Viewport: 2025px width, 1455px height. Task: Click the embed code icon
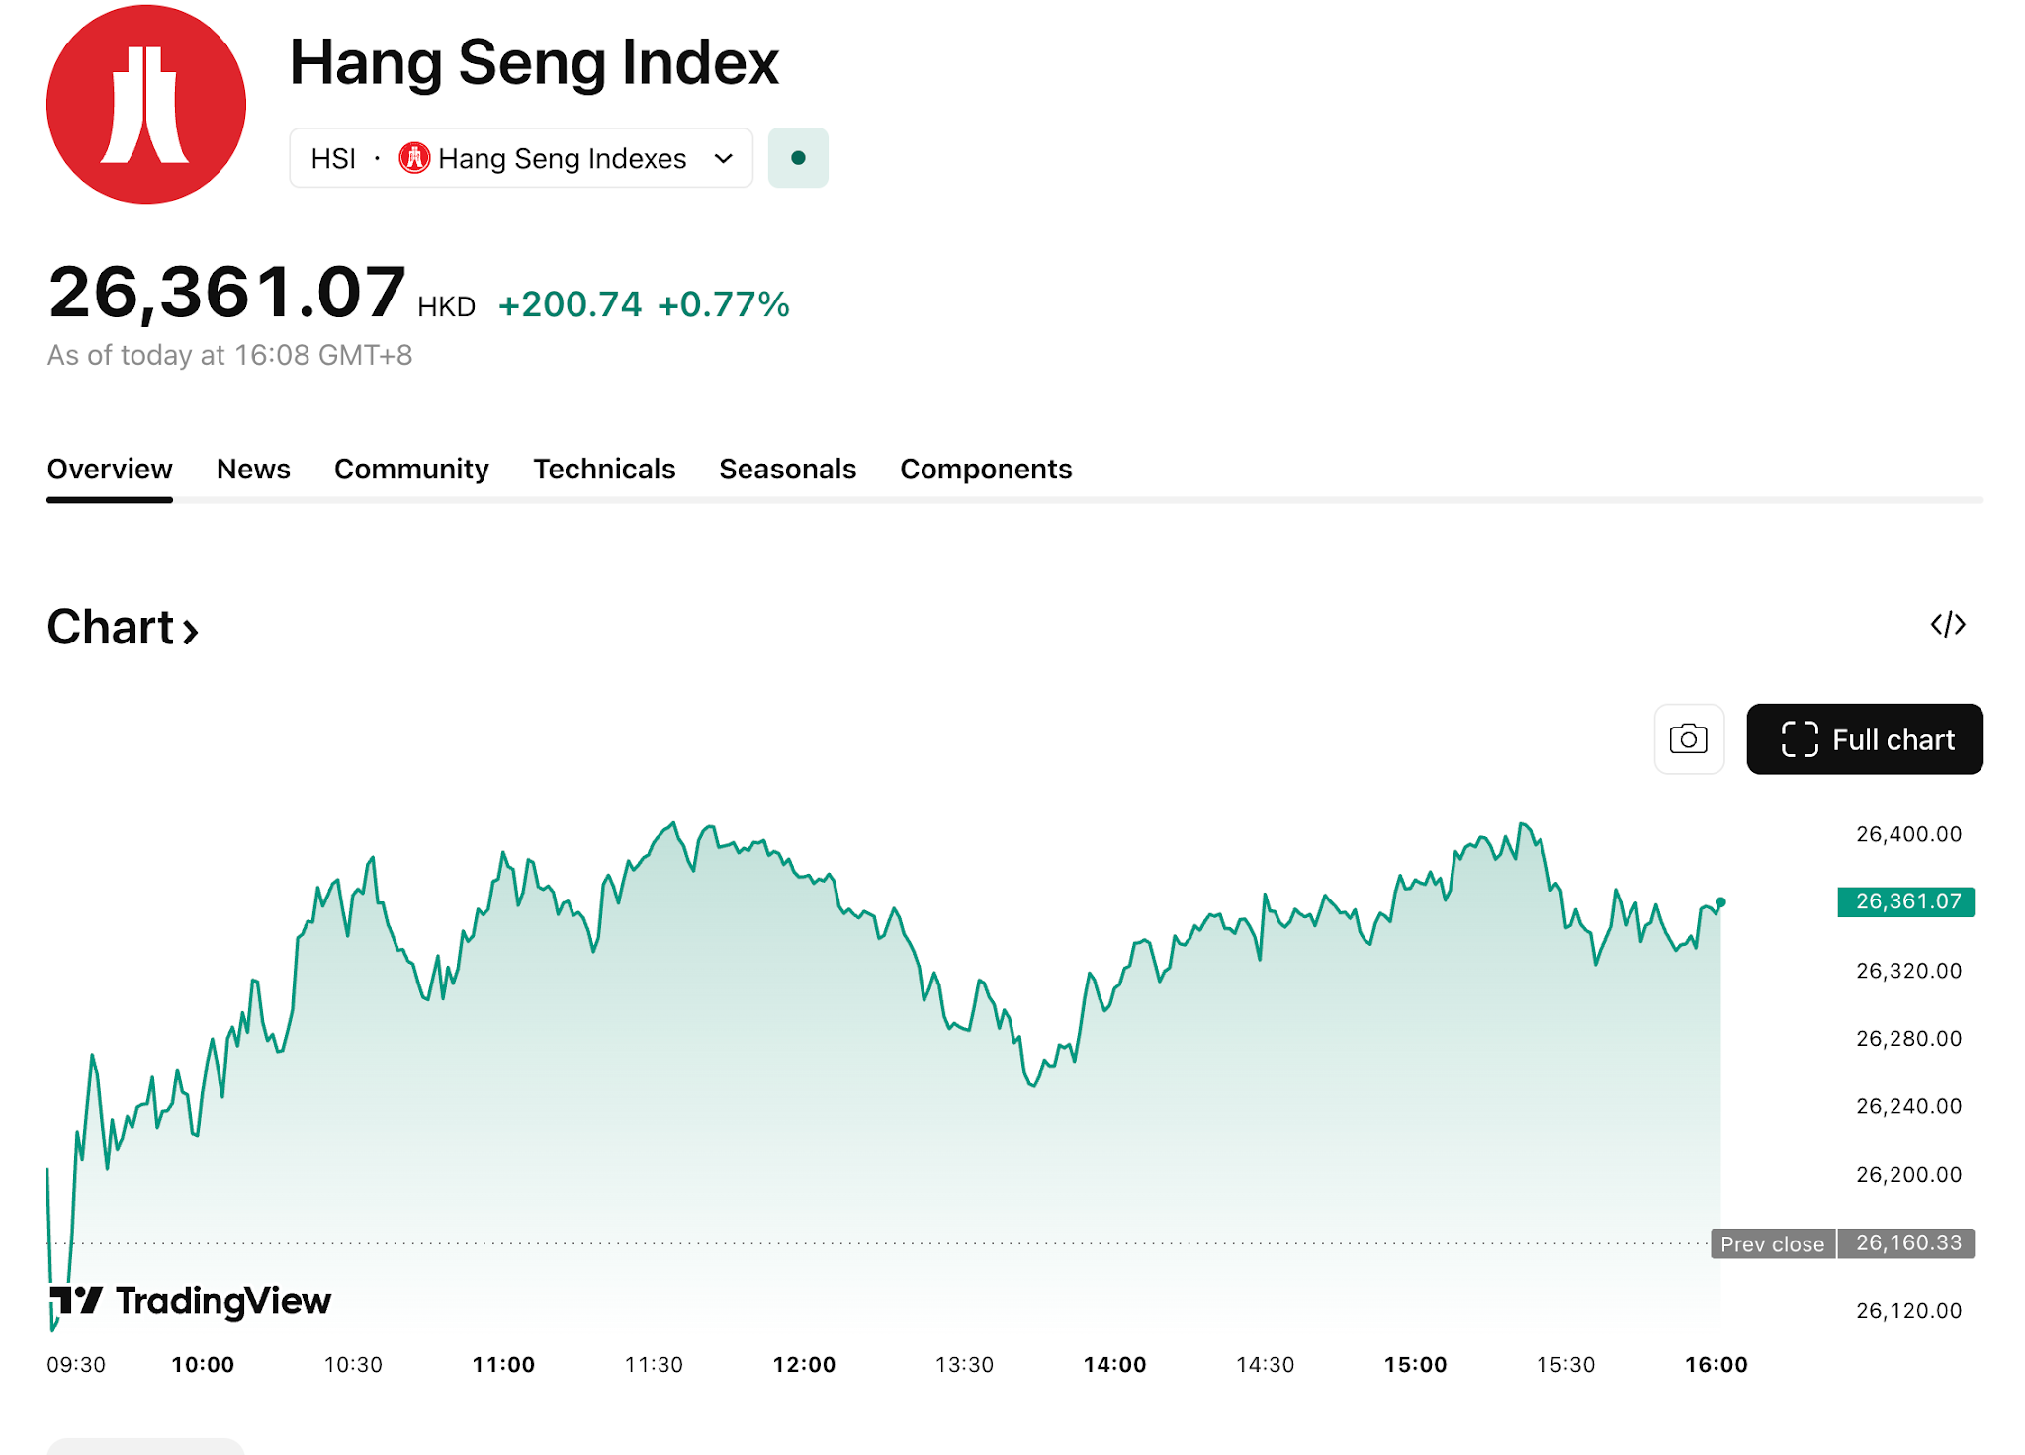pos(1948,625)
